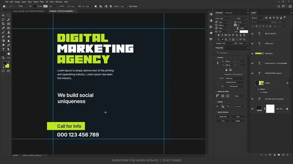Click the Home icon in options bar
This screenshot has width=293, height=164.
[4, 6]
